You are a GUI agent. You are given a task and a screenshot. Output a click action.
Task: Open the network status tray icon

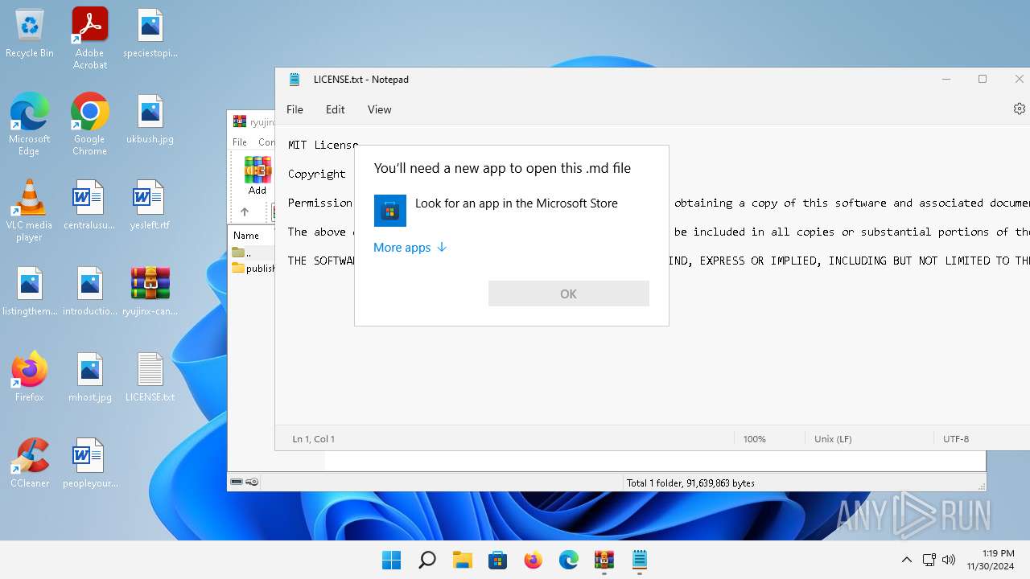point(929,560)
